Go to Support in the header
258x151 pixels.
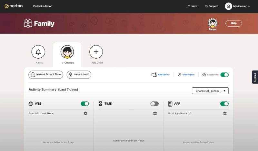click(211, 6)
